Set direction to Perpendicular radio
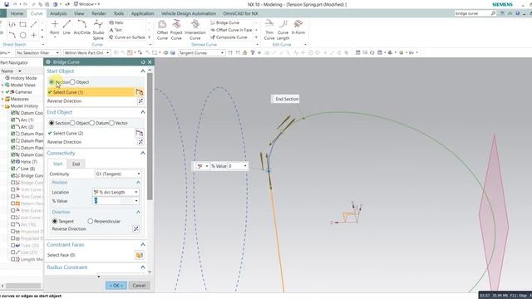The height and width of the screenshot is (299, 532). (91, 221)
